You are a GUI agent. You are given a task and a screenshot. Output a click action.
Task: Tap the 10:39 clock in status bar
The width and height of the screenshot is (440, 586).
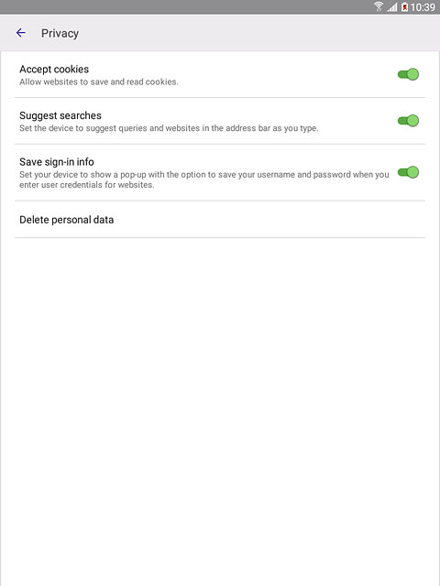point(423,7)
